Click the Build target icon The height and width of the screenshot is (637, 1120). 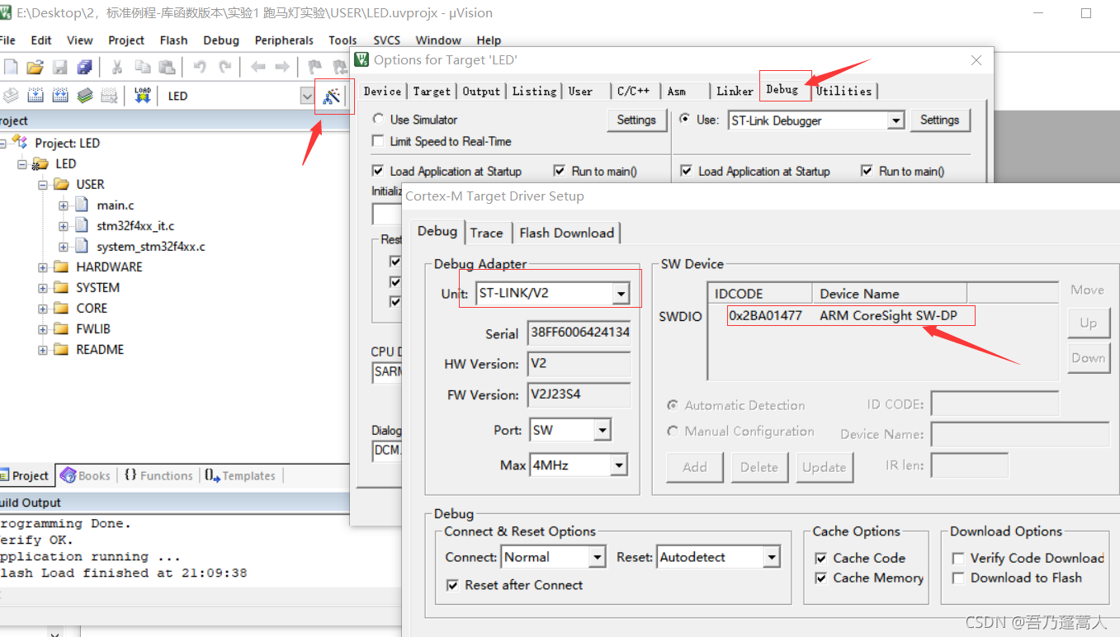(35, 96)
